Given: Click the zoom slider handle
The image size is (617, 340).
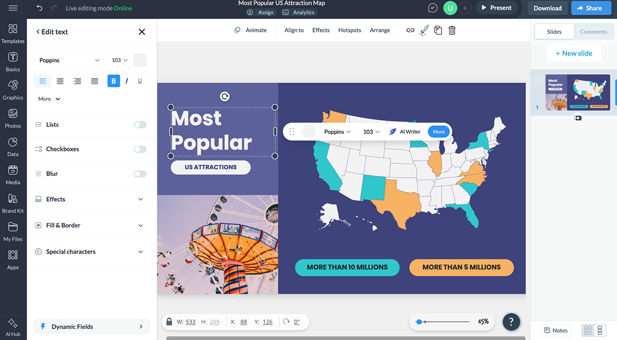Looking at the screenshot, I should pyautogui.click(x=419, y=322).
